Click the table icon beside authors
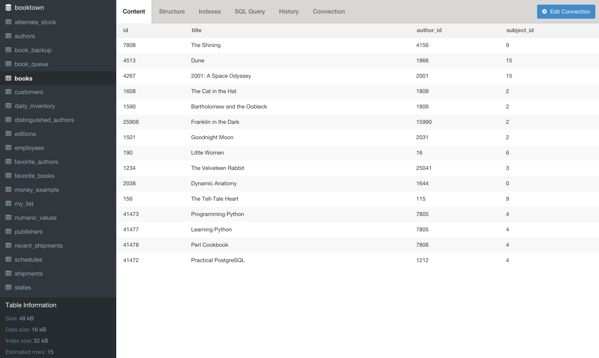The width and height of the screenshot is (599, 358). tap(8, 36)
